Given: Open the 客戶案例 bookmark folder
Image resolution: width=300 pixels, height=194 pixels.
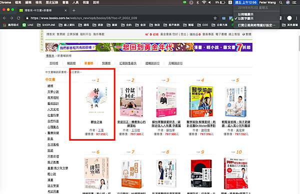Looking at the screenshot, I should [171, 25].
